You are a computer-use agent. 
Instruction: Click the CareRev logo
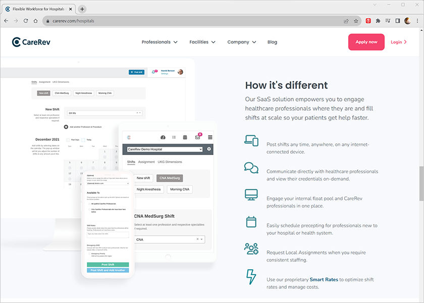pos(31,42)
